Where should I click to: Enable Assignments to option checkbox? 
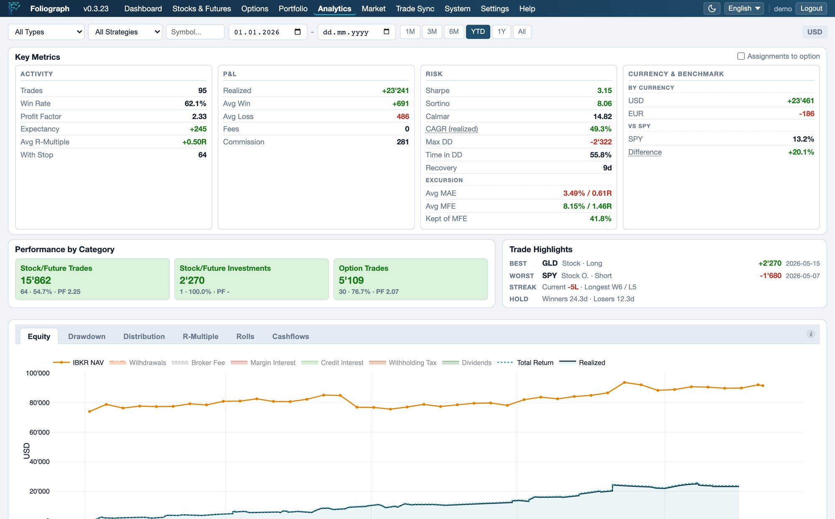click(x=741, y=56)
